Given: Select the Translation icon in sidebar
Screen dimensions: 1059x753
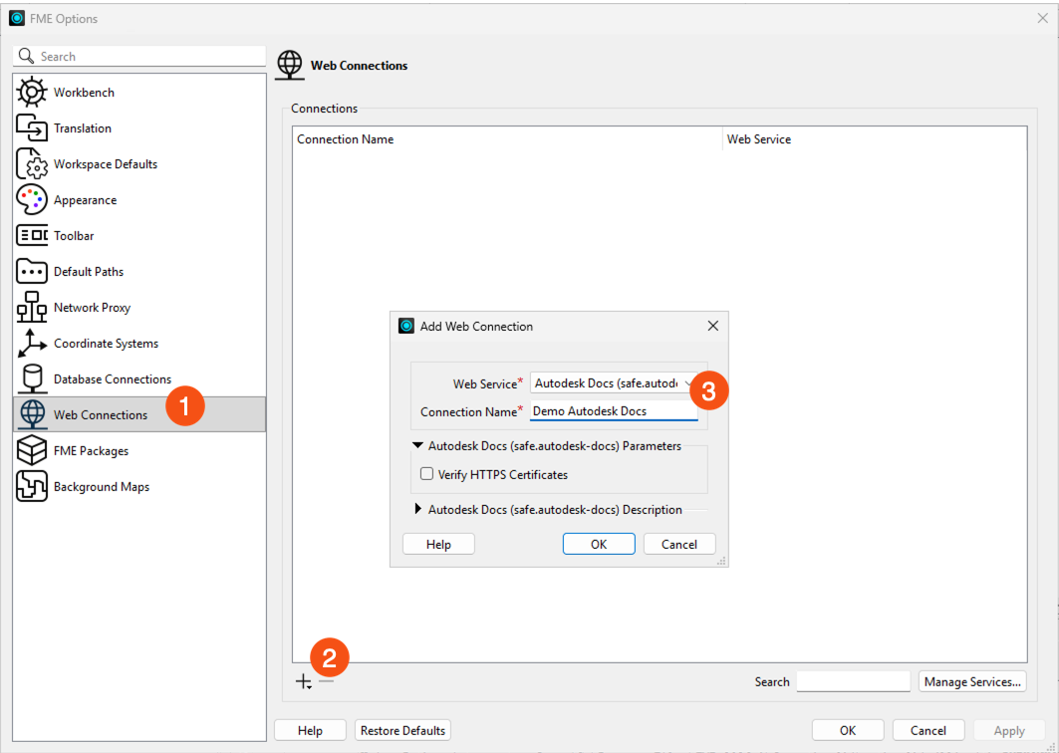Looking at the screenshot, I should 32,128.
